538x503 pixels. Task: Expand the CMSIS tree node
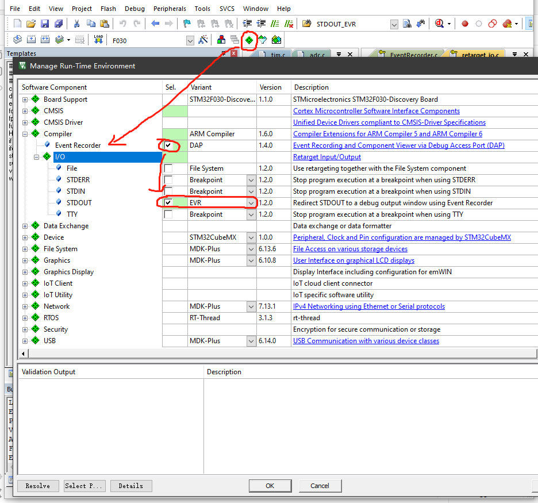[x=25, y=111]
